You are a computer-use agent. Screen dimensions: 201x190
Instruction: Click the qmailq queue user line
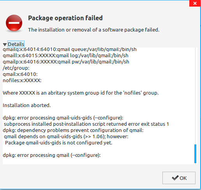70,49
